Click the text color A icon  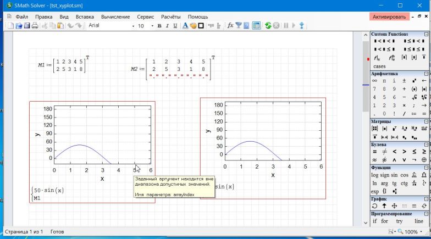pos(185,26)
